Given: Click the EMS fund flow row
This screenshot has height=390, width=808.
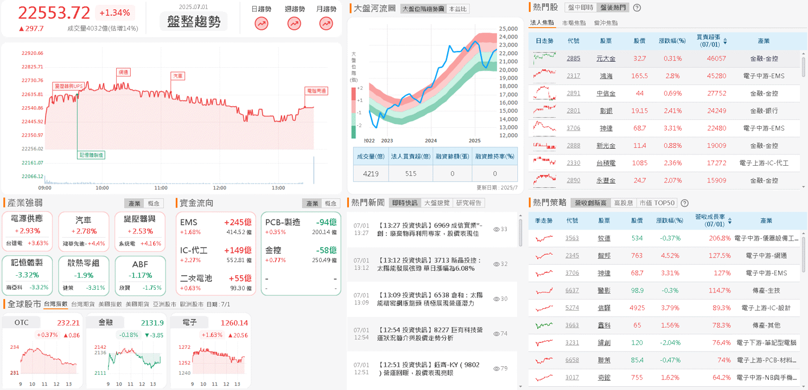Looking at the screenshot, I should coord(216,227).
